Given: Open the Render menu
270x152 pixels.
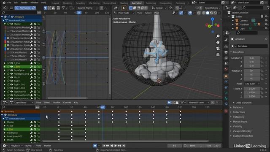Looking at the screenshot, I should (x=24, y=3).
